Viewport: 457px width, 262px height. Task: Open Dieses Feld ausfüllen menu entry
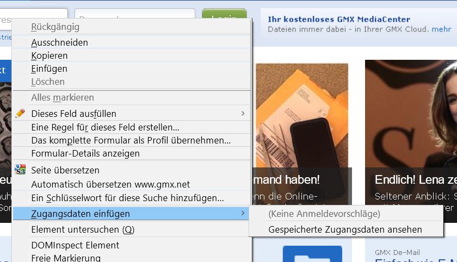pos(132,113)
